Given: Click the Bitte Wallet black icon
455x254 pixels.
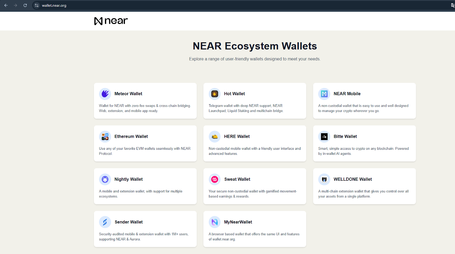Looking at the screenshot, I should (324, 137).
